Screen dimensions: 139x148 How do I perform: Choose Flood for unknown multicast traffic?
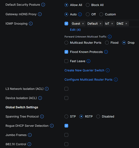click(107, 43)
